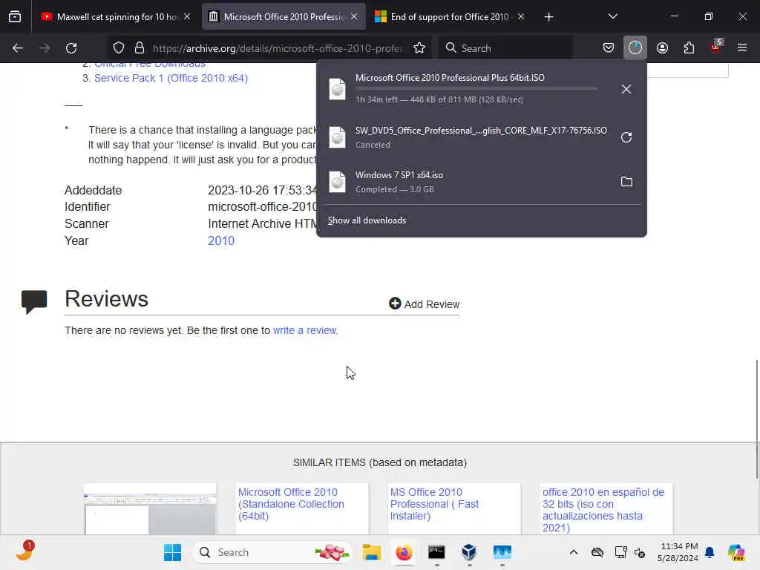Open the clock and date 11:34 PM
This screenshot has height=570, width=760.
click(678, 552)
